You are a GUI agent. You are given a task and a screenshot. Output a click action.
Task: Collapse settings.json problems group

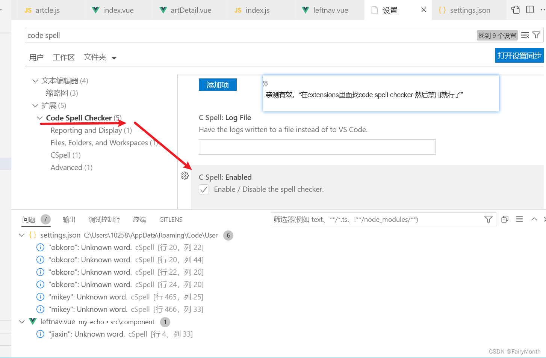coord(22,235)
